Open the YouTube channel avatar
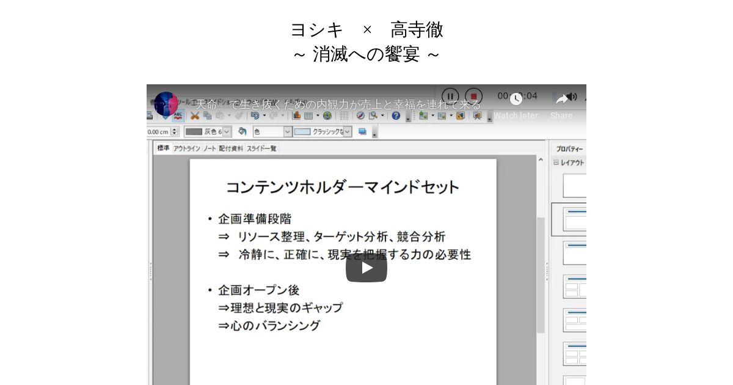Screen dimensions: 733x385 tap(166, 104)
